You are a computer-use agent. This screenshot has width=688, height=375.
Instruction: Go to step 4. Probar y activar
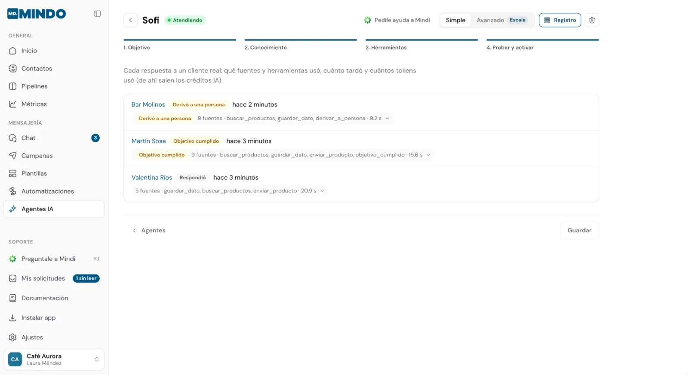(543, 45)
